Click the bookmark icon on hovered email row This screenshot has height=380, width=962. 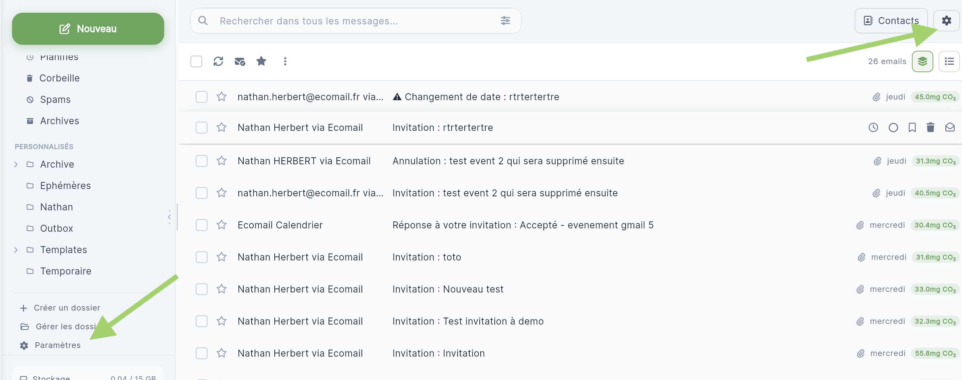coord(912,128)
